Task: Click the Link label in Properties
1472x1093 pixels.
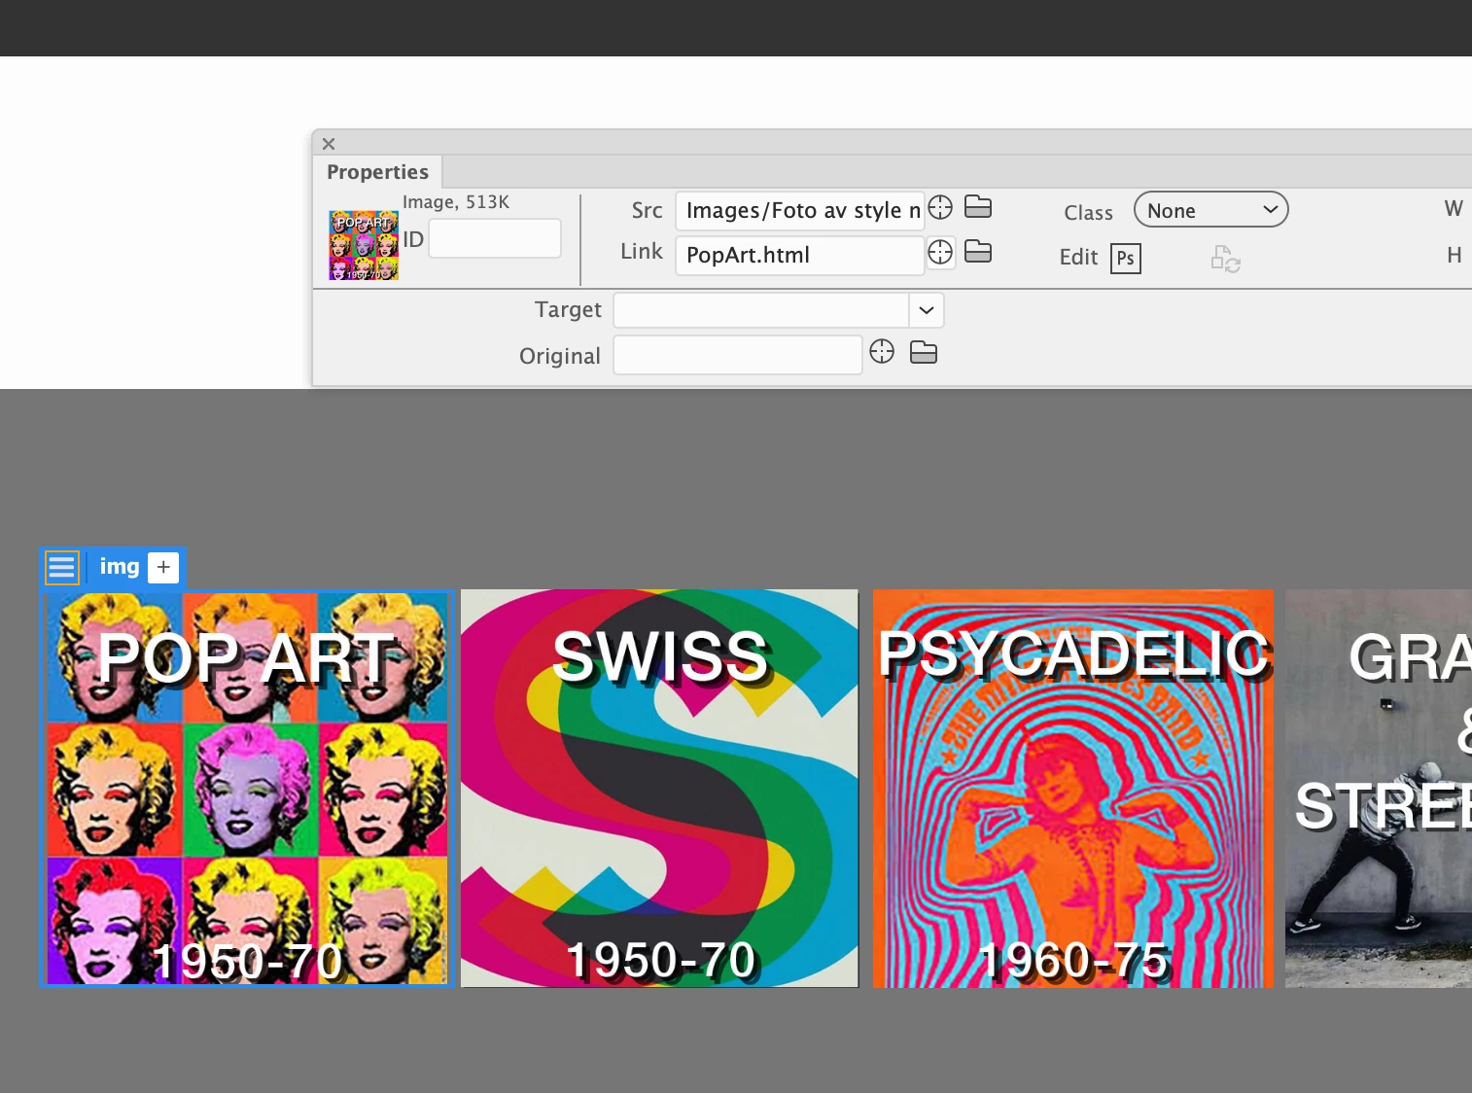Action: (642, 251)
